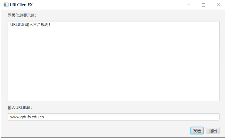225x139 pixels.
Task: Click the 输入URL地址 label
Action: click(x=20, y=108)
